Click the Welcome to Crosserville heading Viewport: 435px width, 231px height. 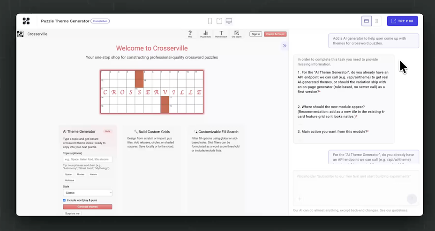(x=152, y=48)
